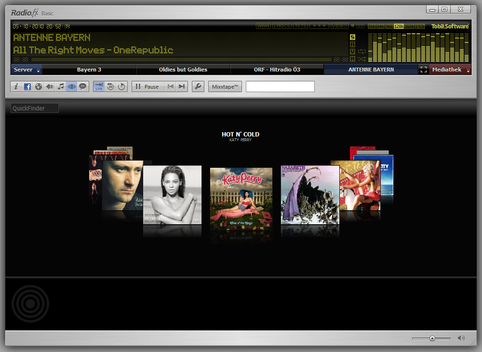The height and width of the screenshot is (352, 482).
Task: Toggle the repeat loop icon in the display
Action: pos(362,52)
